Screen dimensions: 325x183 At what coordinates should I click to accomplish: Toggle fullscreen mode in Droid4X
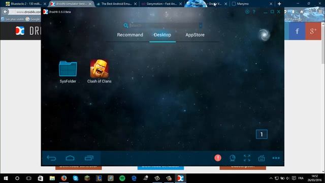[x=247, y=158]
